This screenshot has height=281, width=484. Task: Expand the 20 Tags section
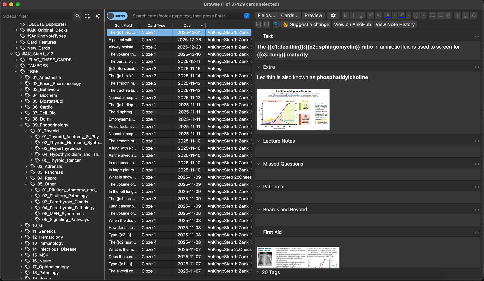click(258, 272)
